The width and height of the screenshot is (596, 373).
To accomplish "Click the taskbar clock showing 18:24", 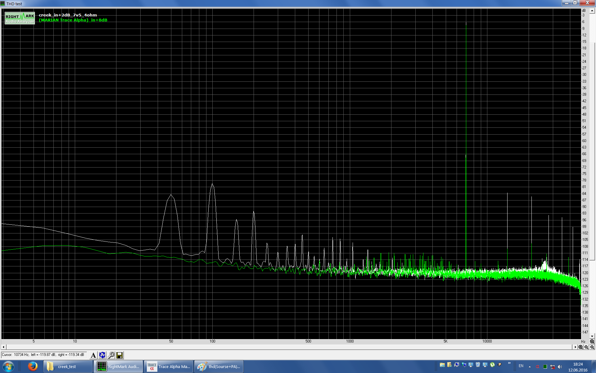I will (578, 364).
